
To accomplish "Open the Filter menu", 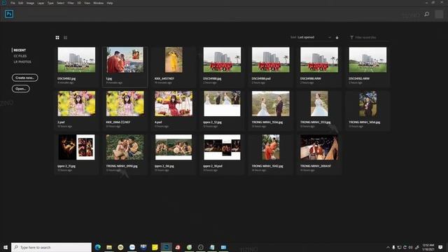I will (x=71, y=3).
